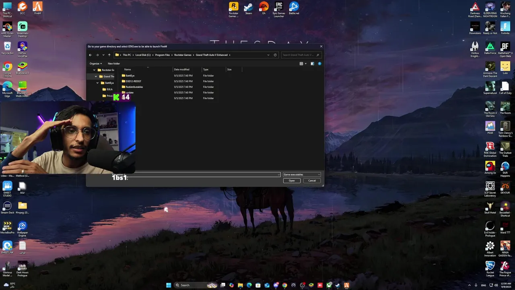This screenshot has width=515, height=290.
Task: Open Battlefield 6 Open Beta icon
Action: click(x=505, y=50)
